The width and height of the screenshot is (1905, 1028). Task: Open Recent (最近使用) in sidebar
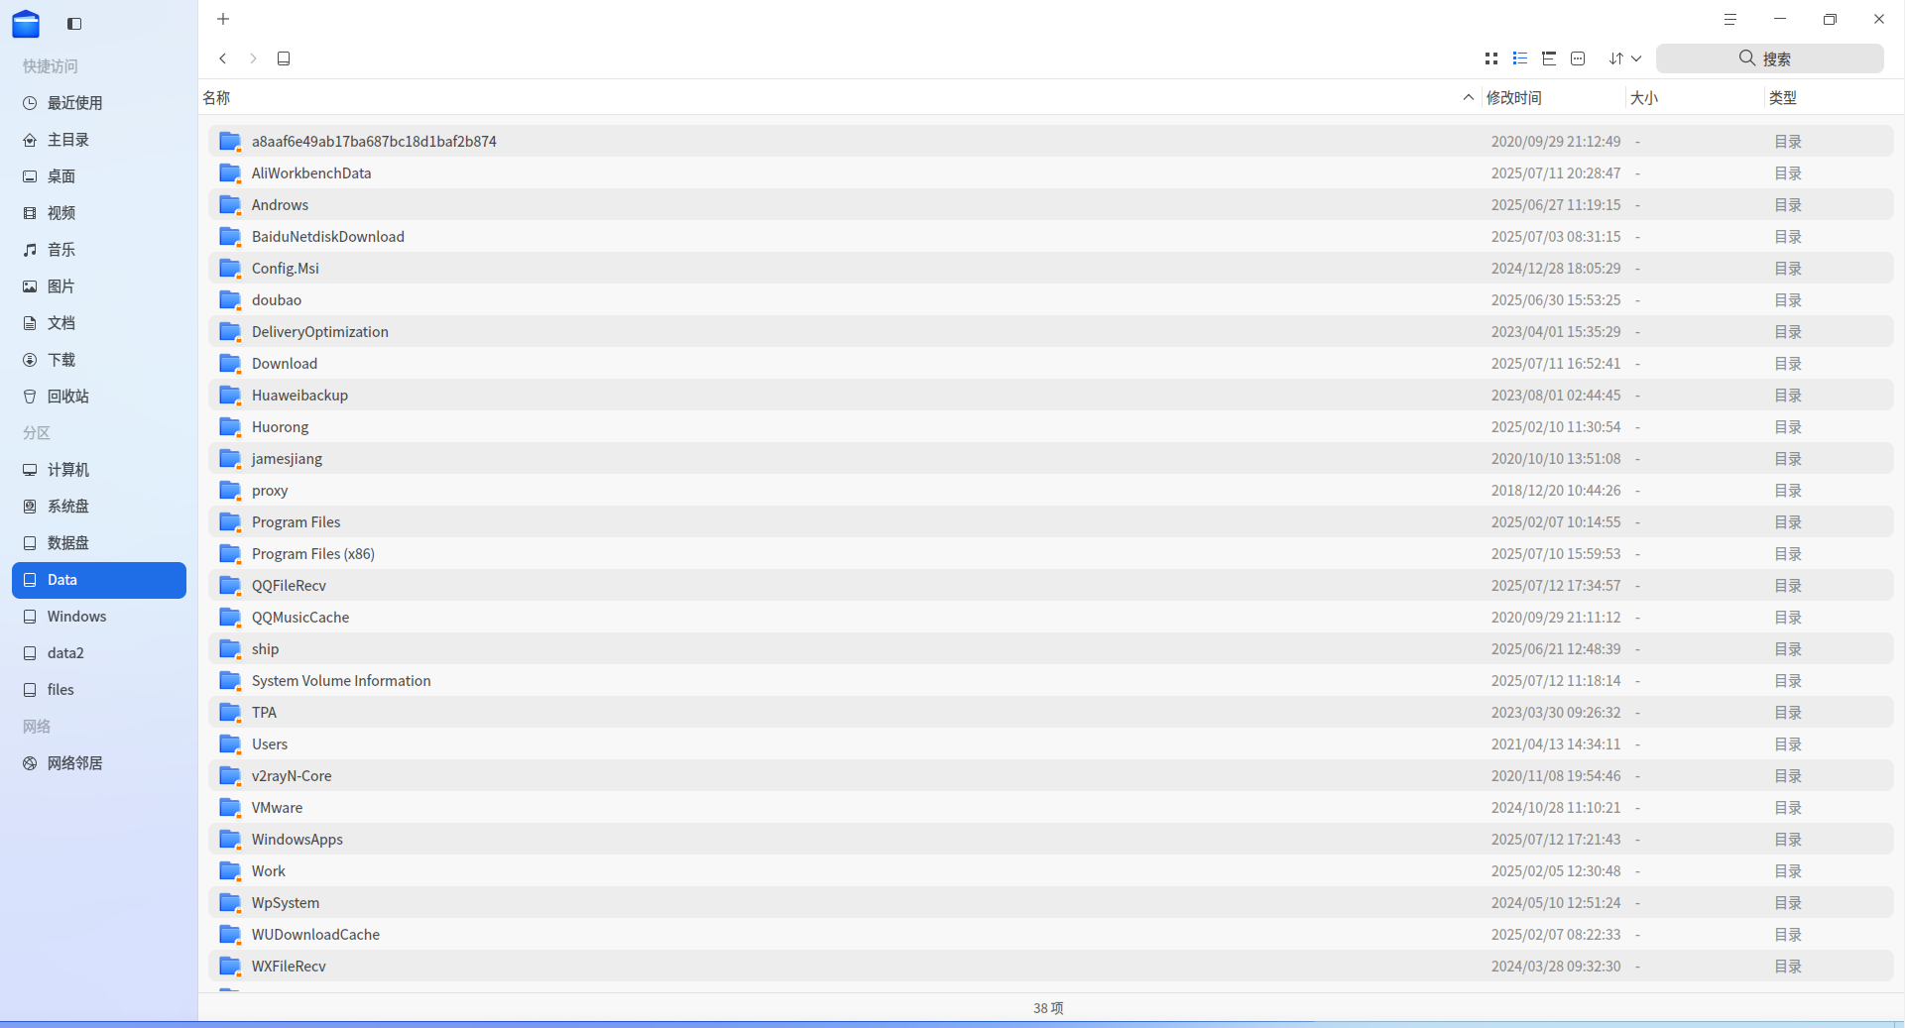99,103
